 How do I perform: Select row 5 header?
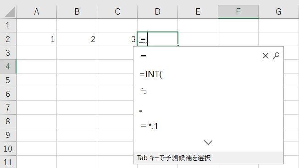point(8,80)
